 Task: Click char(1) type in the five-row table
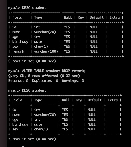click(x=41, y=129)
